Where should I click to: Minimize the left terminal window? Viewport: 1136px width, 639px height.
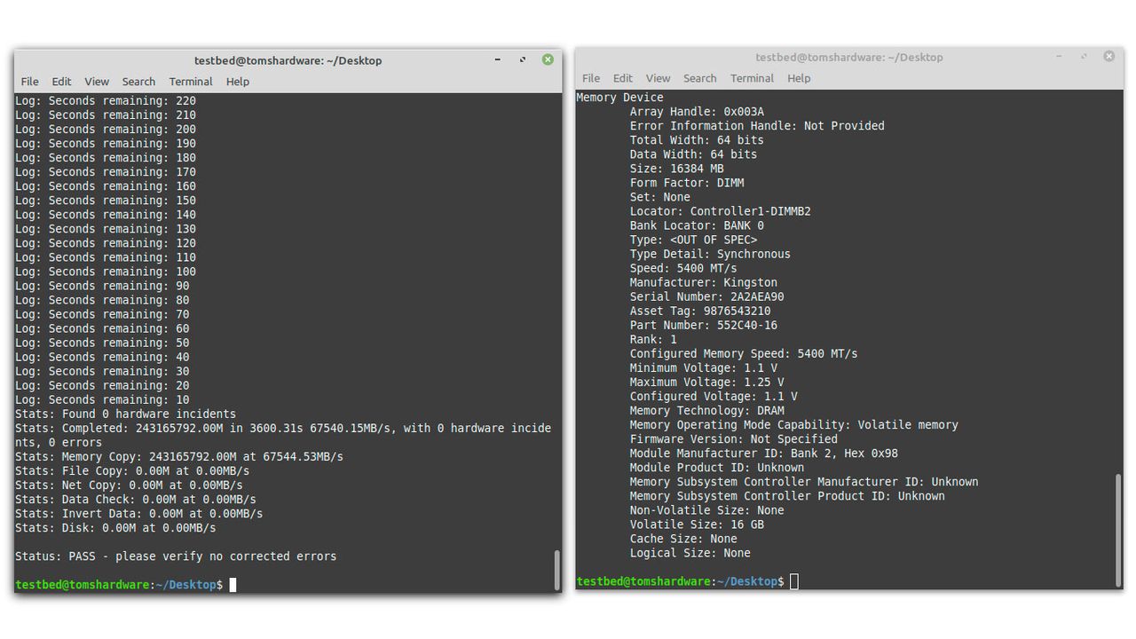[498, 59]
